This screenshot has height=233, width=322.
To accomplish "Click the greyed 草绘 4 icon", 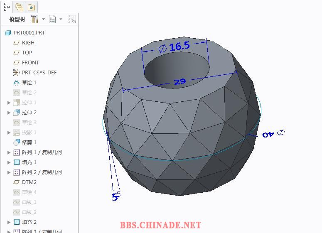I will pos(17,192).
